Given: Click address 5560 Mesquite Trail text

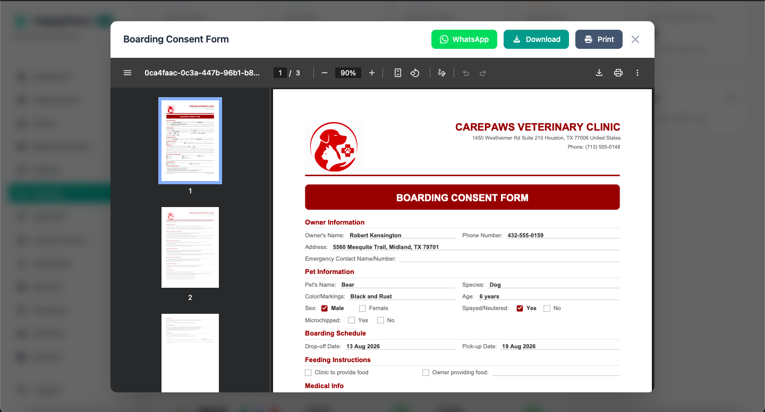Looking at the screenshot, I should click(x=386, y=247).
